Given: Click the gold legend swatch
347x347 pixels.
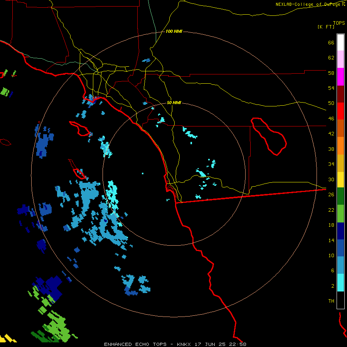Looking at the screenshot, I should [x=340, y=163].
